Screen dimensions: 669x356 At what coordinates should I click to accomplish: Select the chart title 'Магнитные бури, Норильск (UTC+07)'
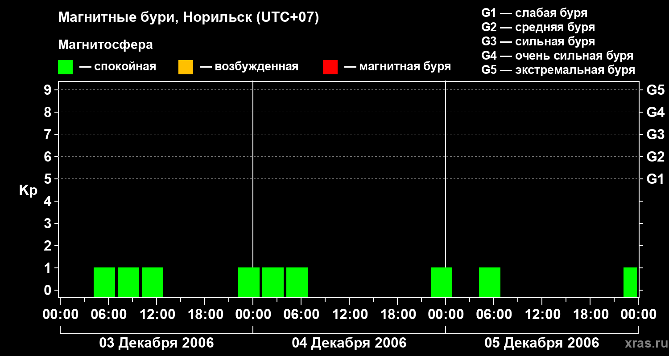[x=189, y=18]
